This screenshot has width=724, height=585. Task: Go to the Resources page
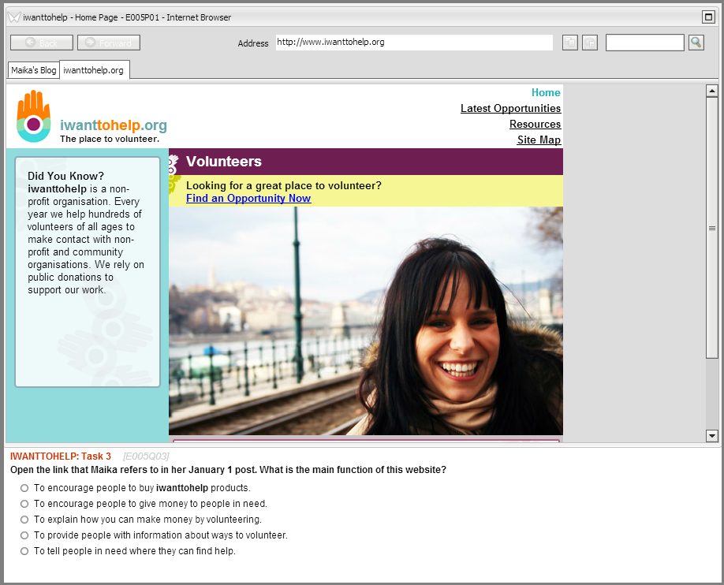tap(535, 125)
